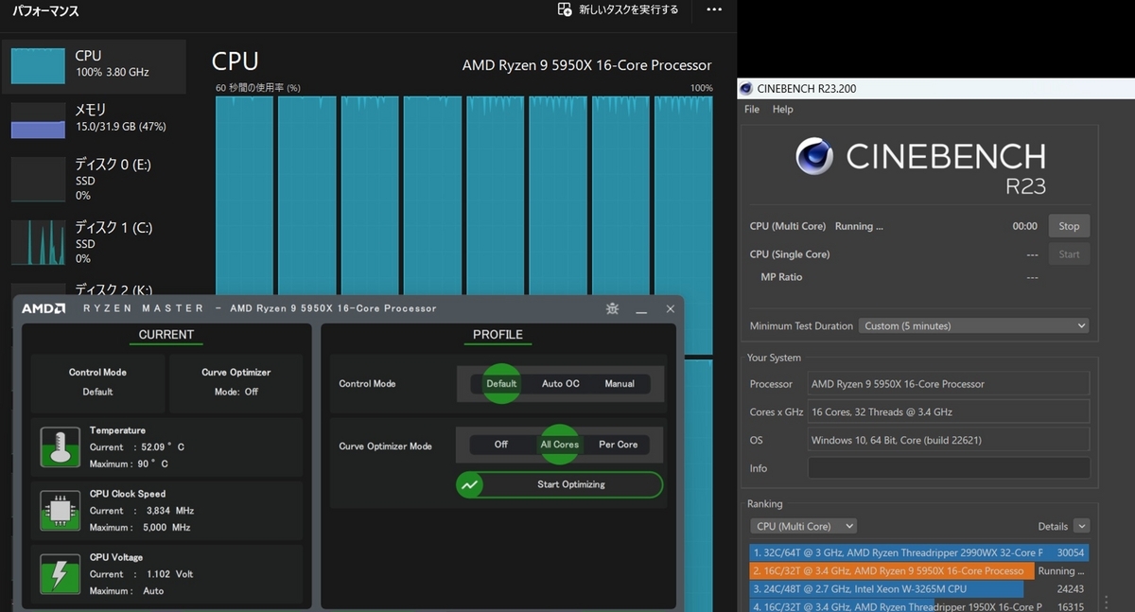Select Per Core curve optimizer mode
This screenshot has height=612, width=1135.
[x=619, y=444]
